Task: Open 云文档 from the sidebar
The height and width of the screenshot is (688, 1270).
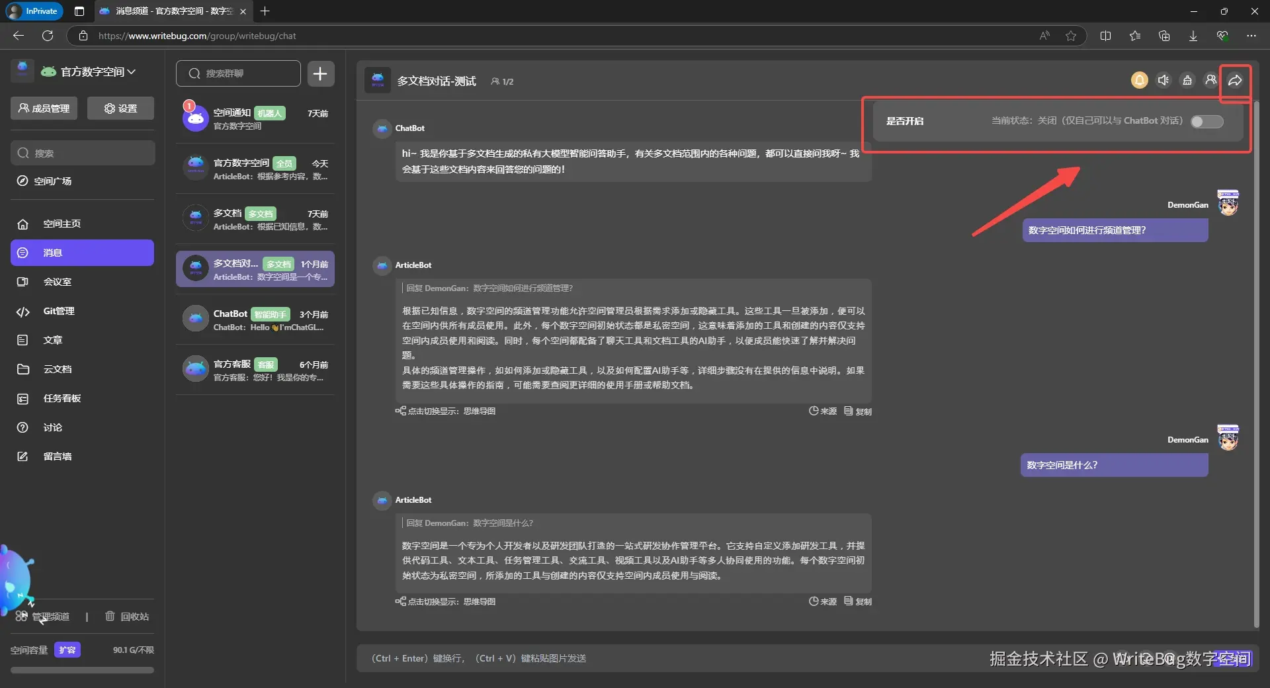Action: [x=56, y=369]
